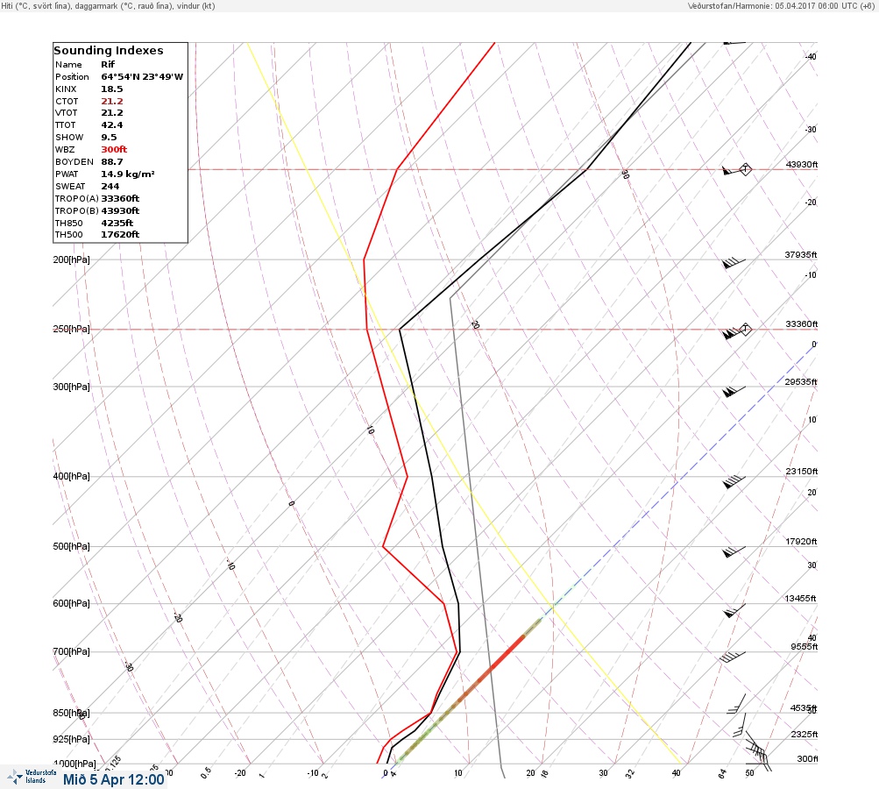Click the BOYDEN value 88.7

click(x=112, y=162)
